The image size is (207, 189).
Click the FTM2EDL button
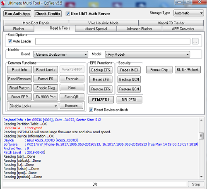click(101, 100)
